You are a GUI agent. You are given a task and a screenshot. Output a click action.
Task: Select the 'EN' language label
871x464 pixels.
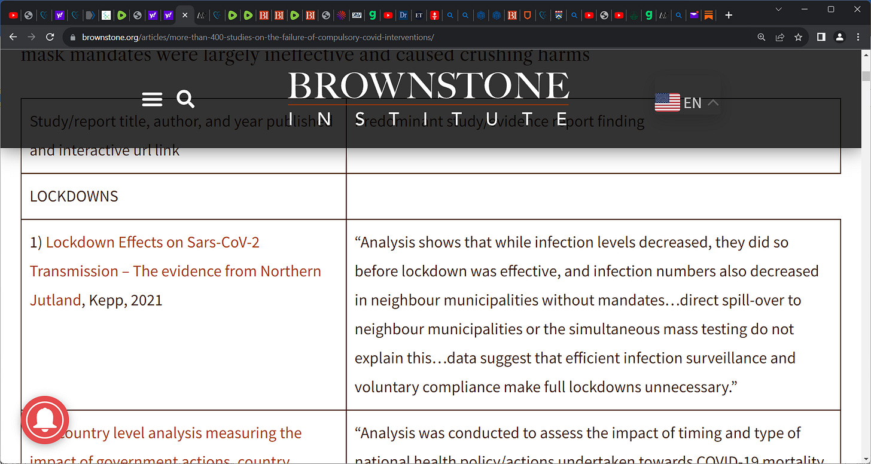[x=692, y=103]
